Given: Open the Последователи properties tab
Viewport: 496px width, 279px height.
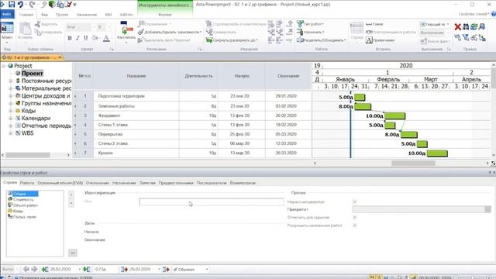Looking at the screenshot, I should pyautogui.click(x=212, y=183).
